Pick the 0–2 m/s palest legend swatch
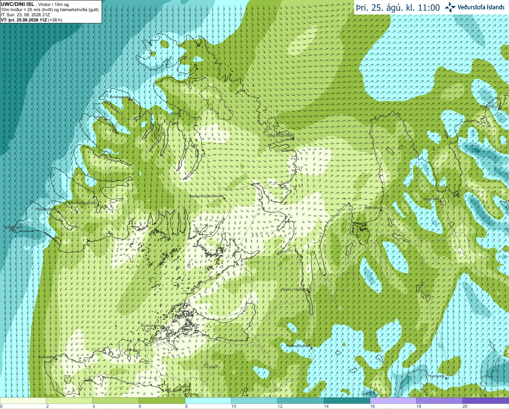The image size is (509, 409). pos(23,401)
